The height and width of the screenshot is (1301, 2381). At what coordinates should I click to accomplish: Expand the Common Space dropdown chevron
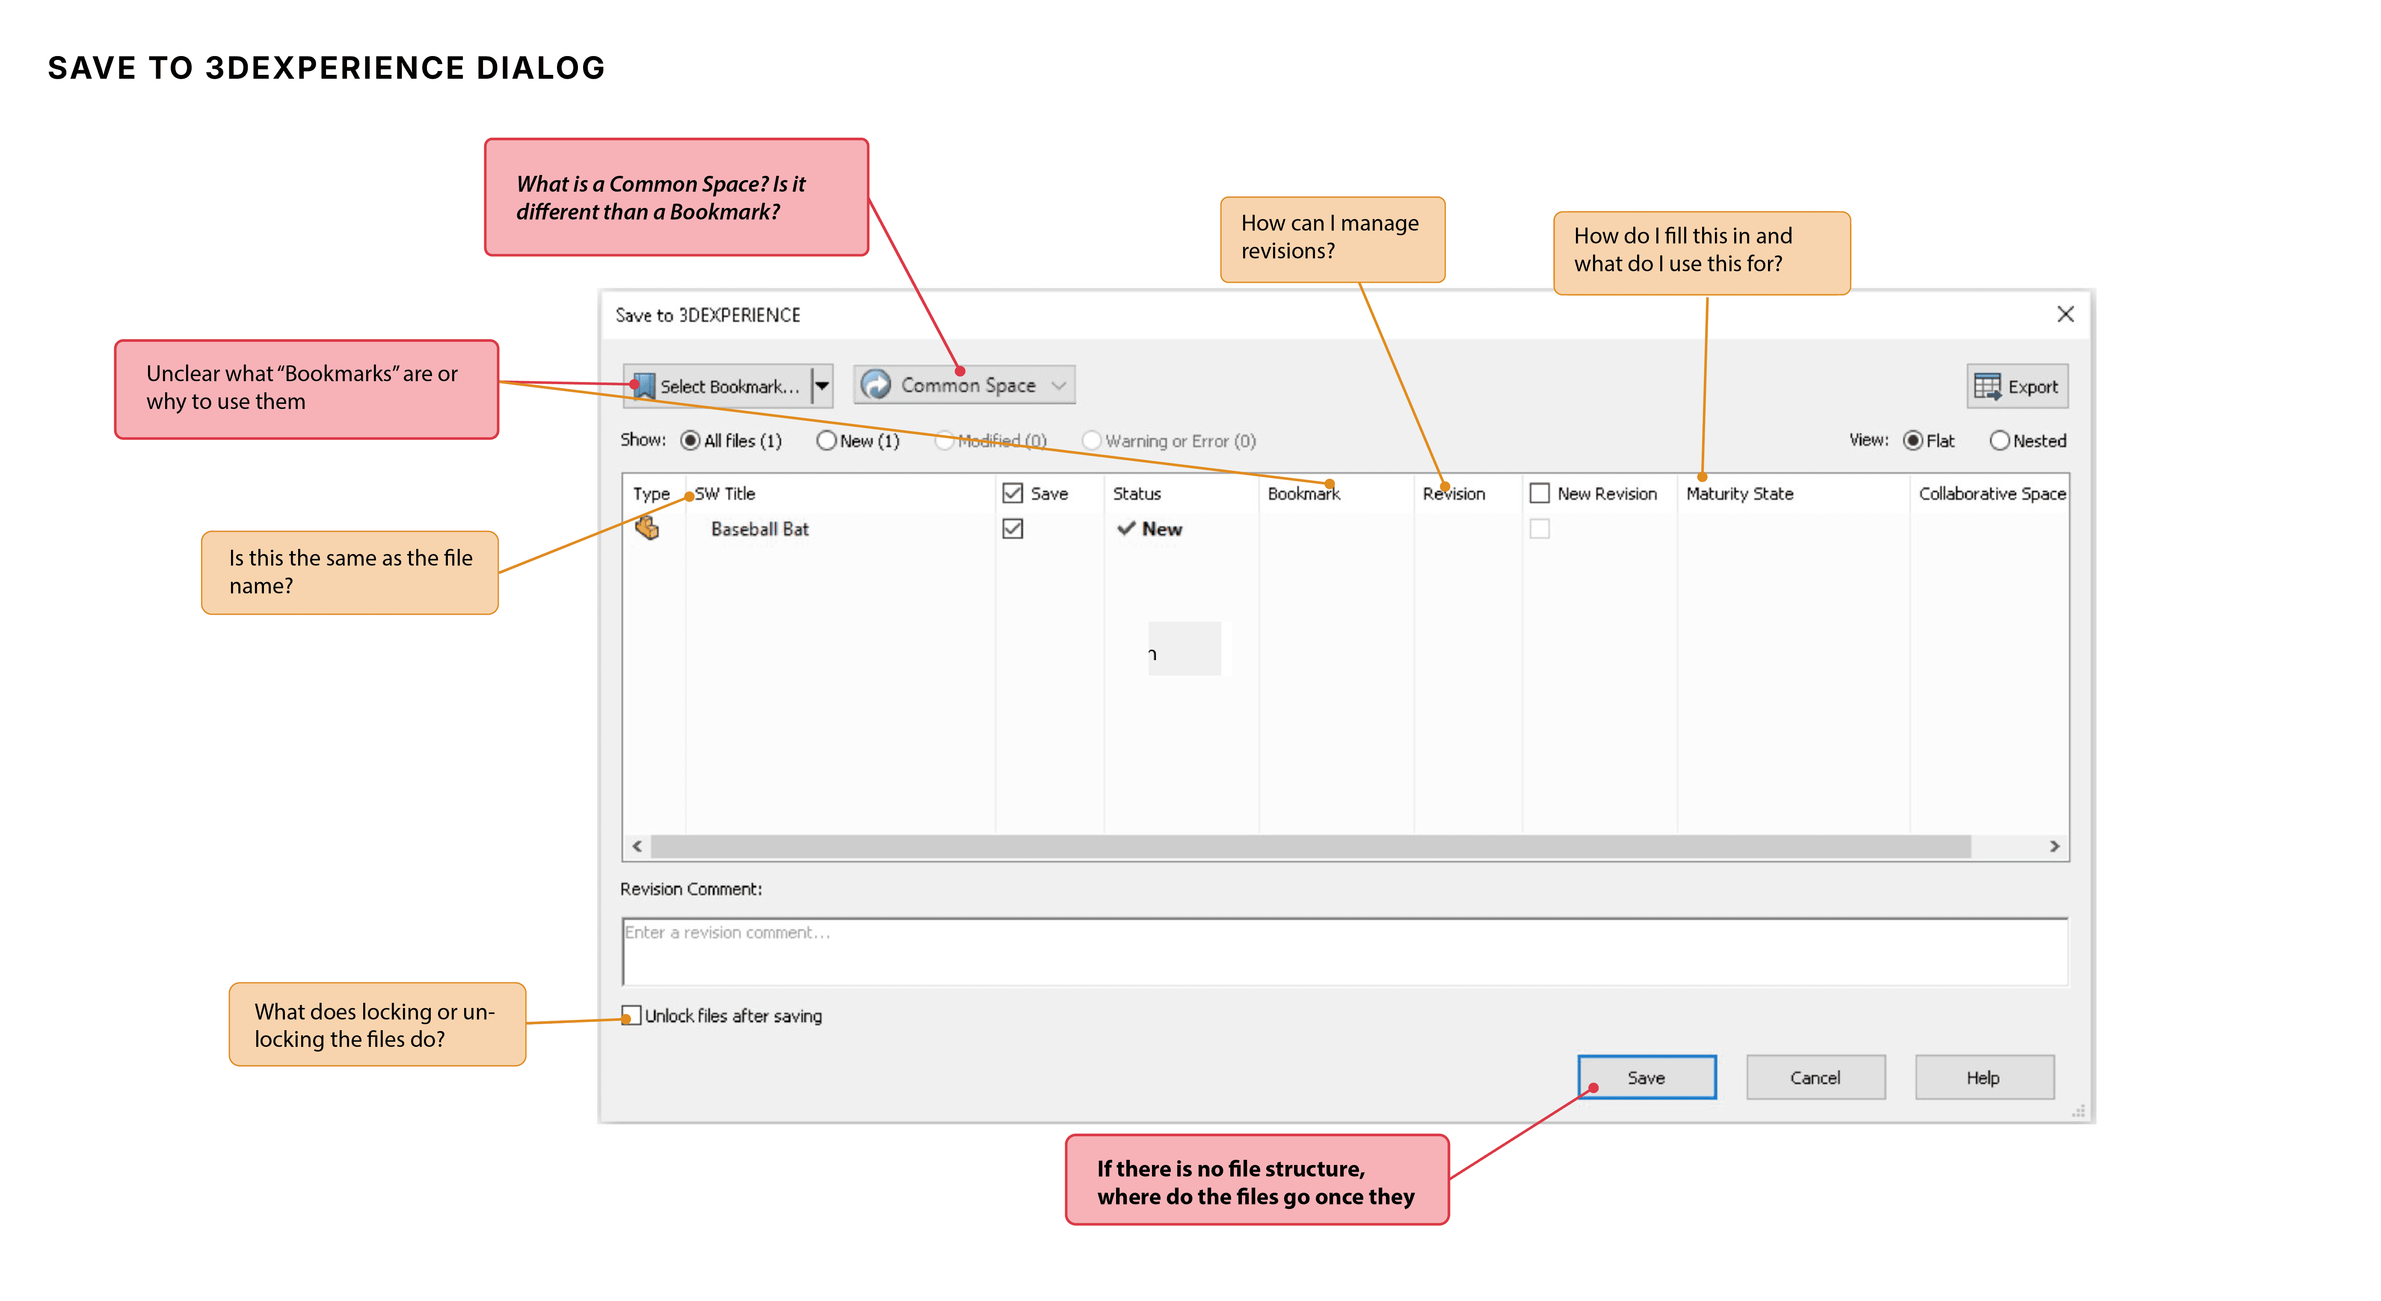pos(1059,385)
